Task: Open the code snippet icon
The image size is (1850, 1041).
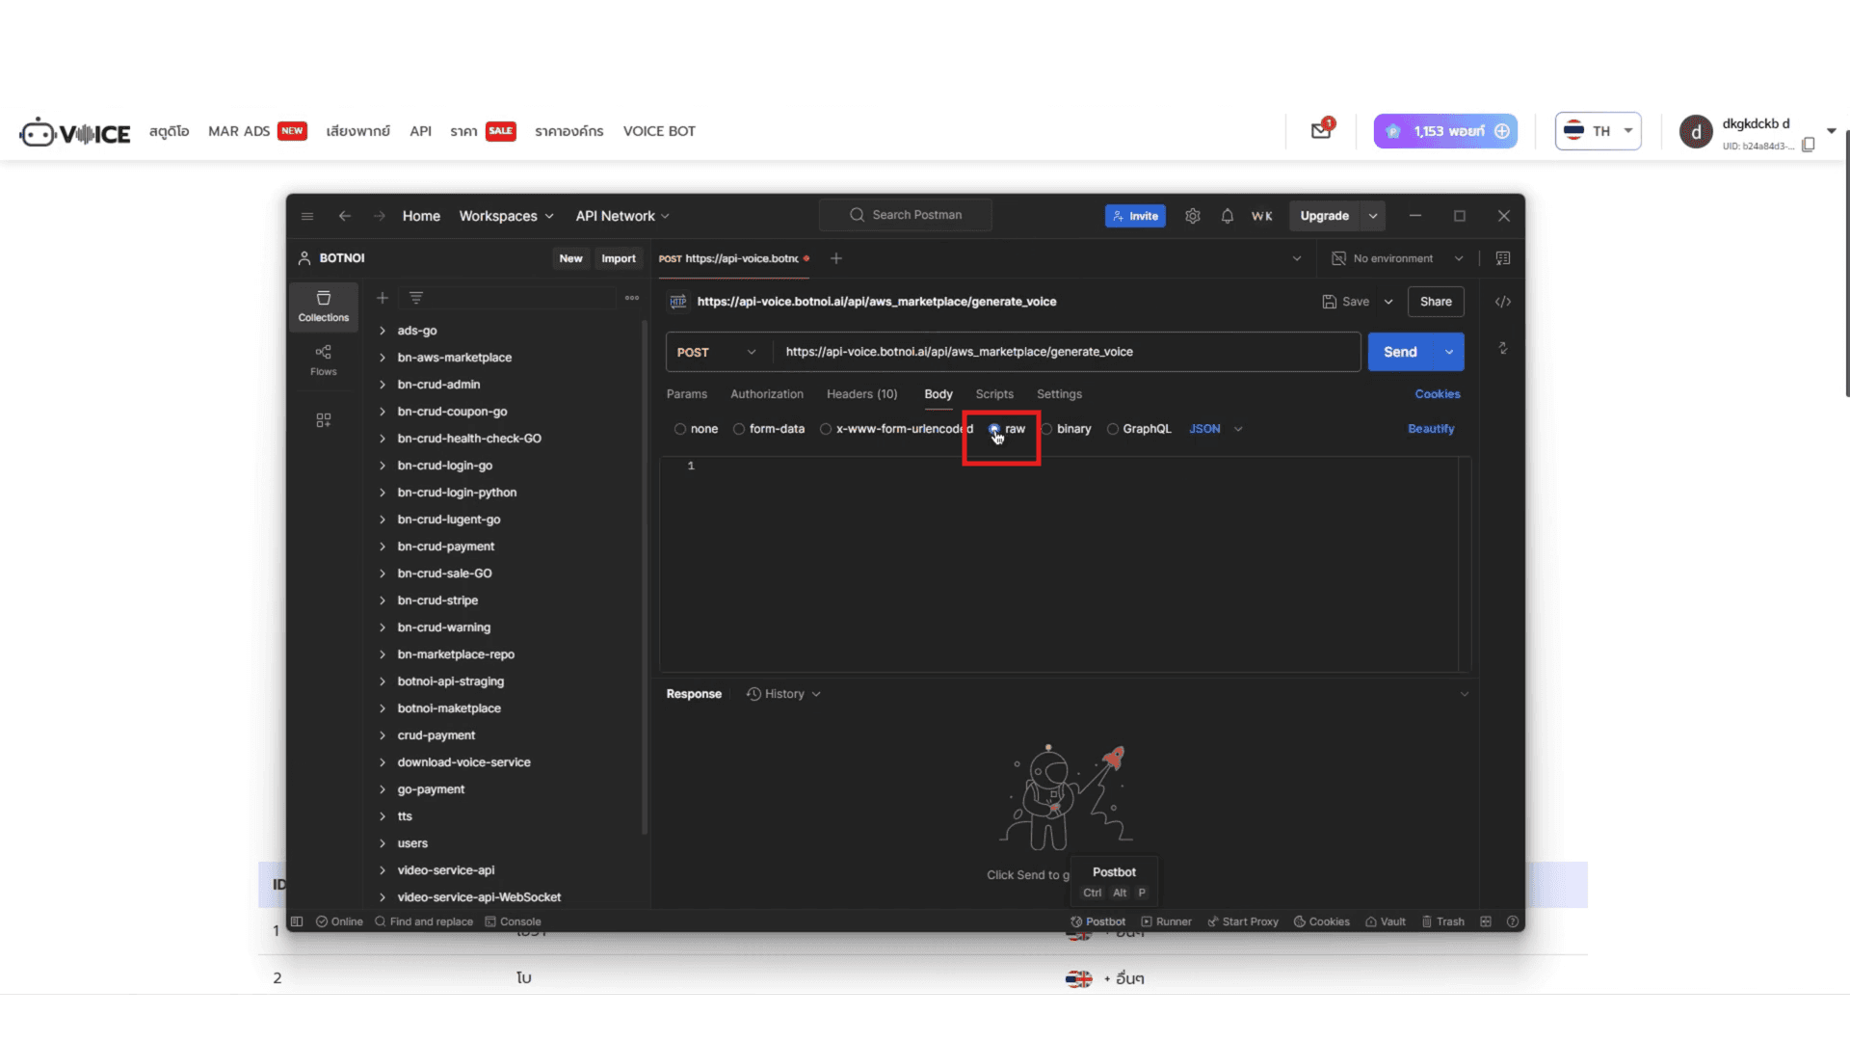Action: (x=1502, y=302)
